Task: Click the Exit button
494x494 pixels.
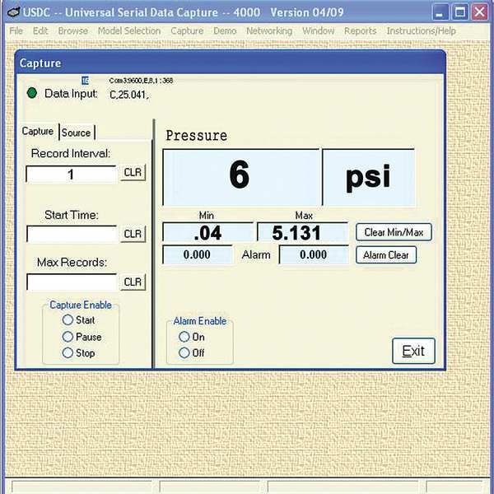Action: (x=412, y=351)
